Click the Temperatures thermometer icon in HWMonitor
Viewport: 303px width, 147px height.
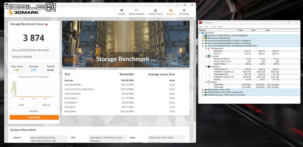pyautogui.click(x=209, y=48)
